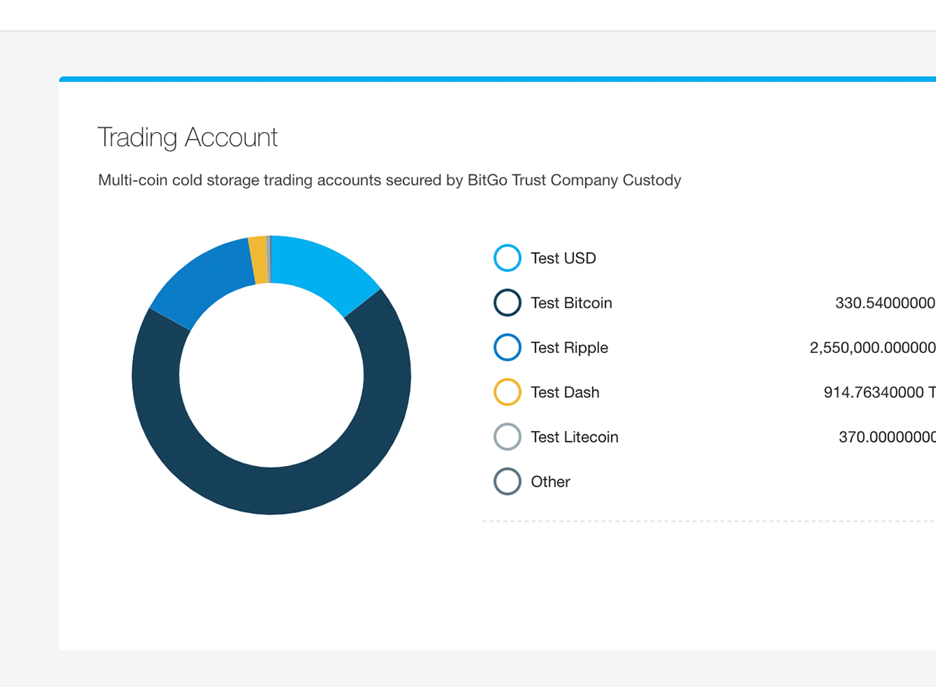Click the 370.00000000 Litecoin balance
The height and width of the screenshot is (687, 936).
887,437
